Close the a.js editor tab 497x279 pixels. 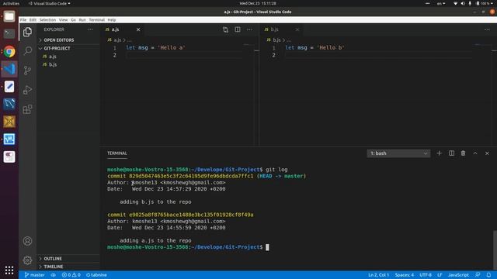coord(138,29)
